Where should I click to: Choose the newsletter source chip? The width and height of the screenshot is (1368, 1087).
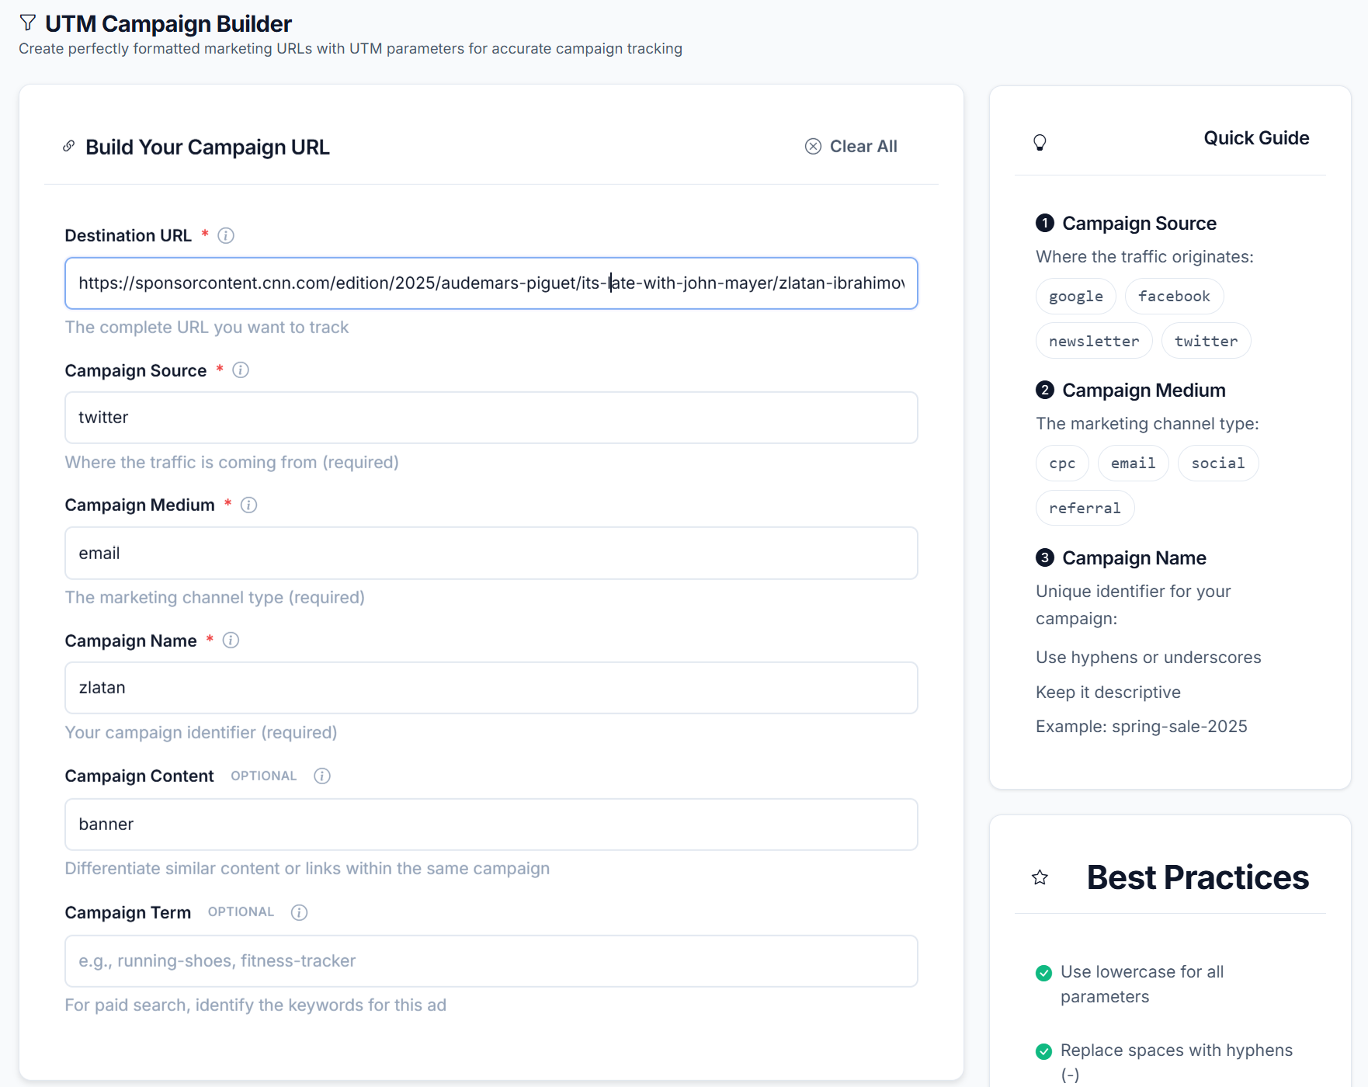coord(1093,342)
